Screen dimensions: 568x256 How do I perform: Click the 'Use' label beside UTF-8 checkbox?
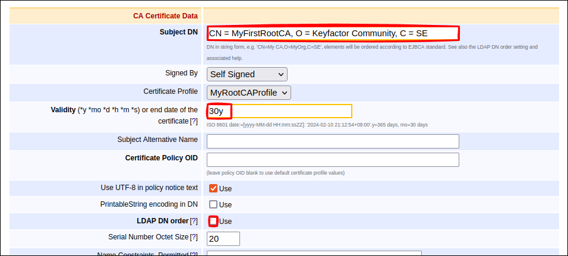(226, 189)
